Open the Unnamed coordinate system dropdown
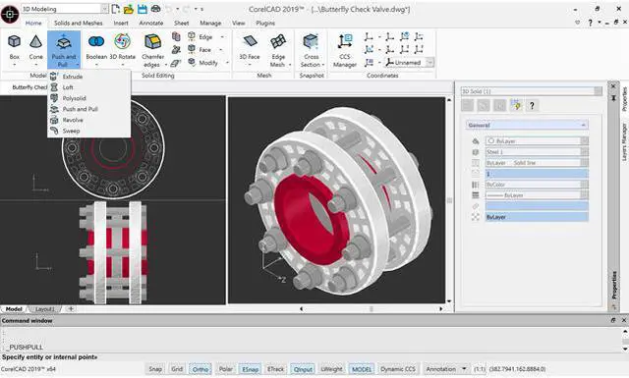This screenshot has width=629, height=378. pos(429,62)
